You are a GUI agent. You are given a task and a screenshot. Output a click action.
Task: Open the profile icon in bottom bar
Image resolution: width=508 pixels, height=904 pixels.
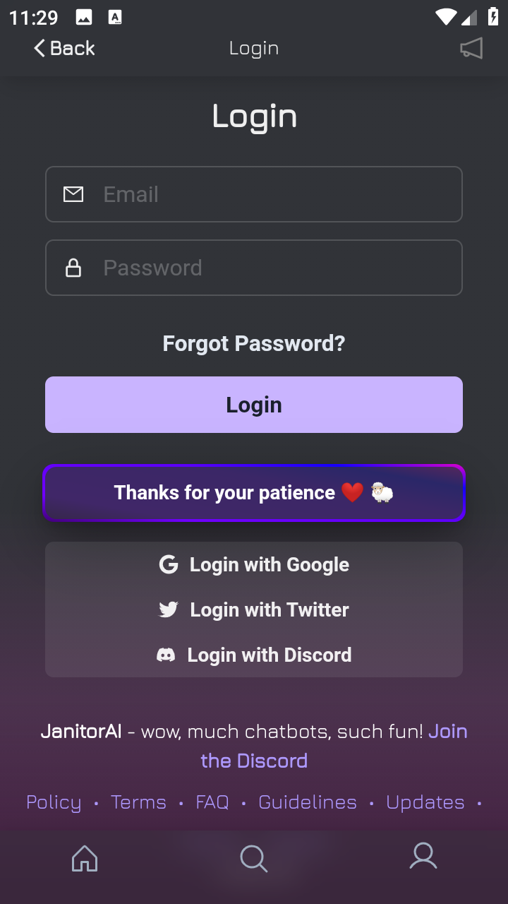coord(423,856)
